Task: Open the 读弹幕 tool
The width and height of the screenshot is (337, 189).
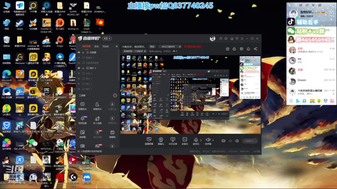Action: (82, 134)
